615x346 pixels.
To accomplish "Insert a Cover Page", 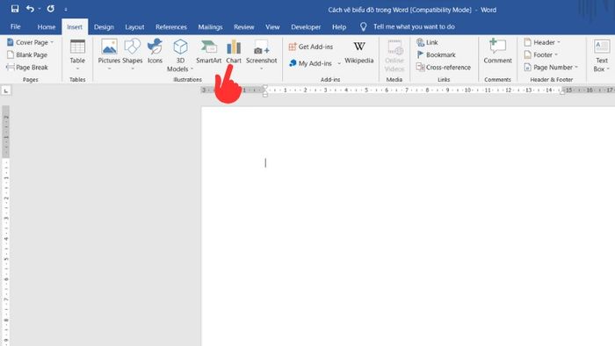I will [30, 42].
